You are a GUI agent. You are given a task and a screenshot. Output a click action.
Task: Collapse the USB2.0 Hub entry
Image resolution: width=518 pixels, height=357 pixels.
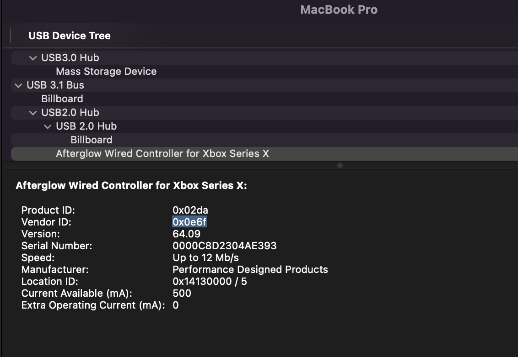tap(32, 112)
